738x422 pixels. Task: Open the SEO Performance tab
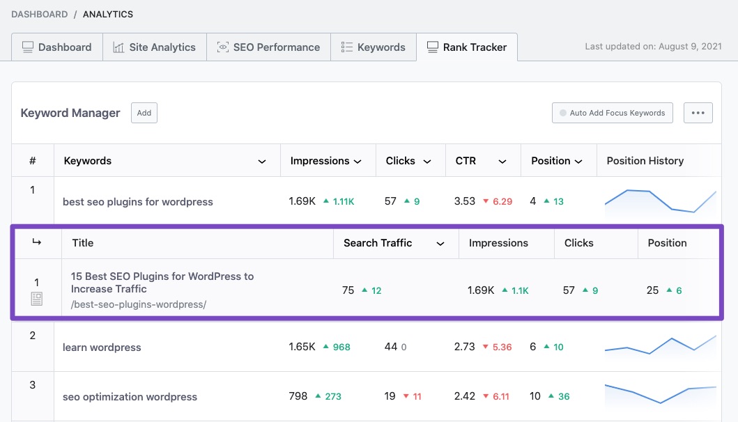click(x=268, y=47)
